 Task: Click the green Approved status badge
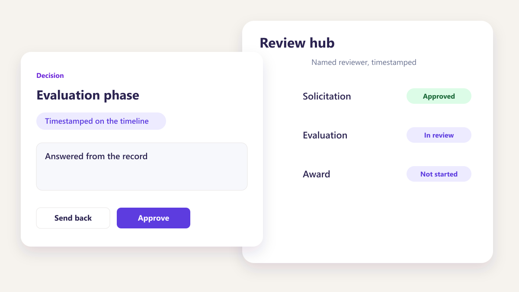tap(439, 96)
